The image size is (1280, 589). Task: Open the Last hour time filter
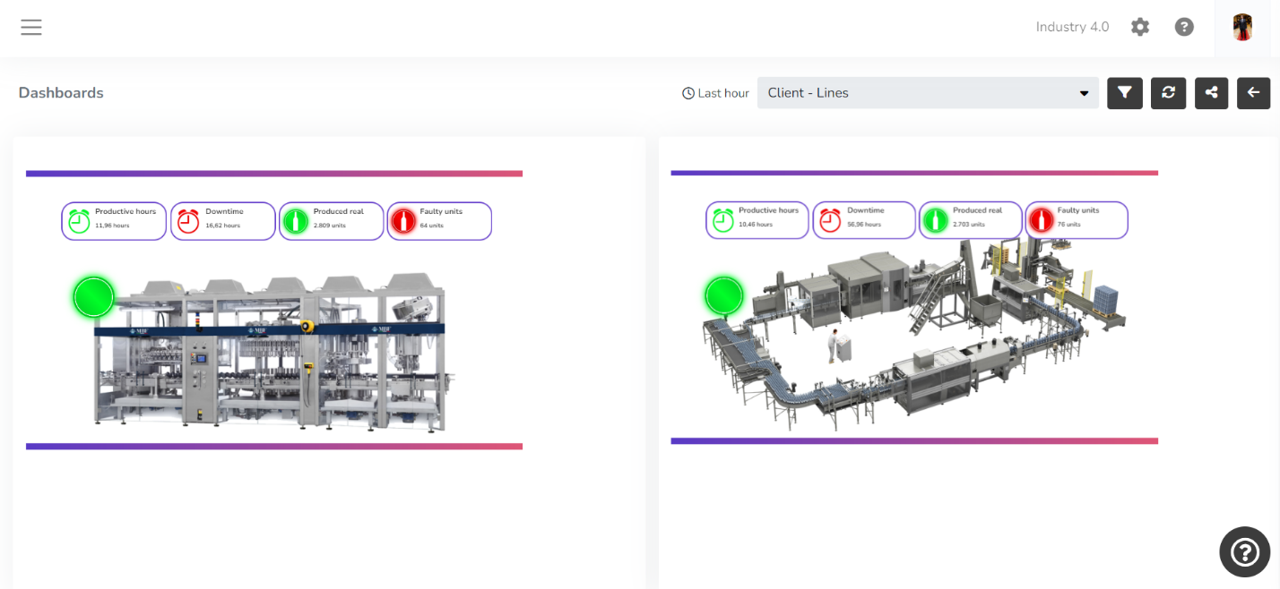715,92
